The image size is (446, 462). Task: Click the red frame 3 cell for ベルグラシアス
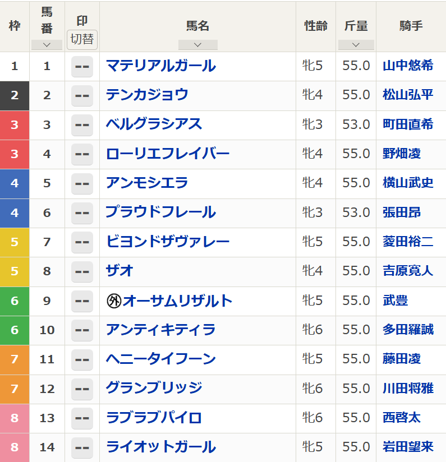[15, 124]
